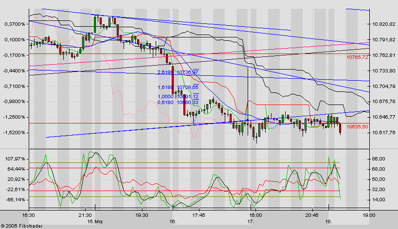The height and width of the screenshot is (229, 398).
Task: Select the Fibonacci 1,6180 ratio label
Action: (x=165, y=87)
